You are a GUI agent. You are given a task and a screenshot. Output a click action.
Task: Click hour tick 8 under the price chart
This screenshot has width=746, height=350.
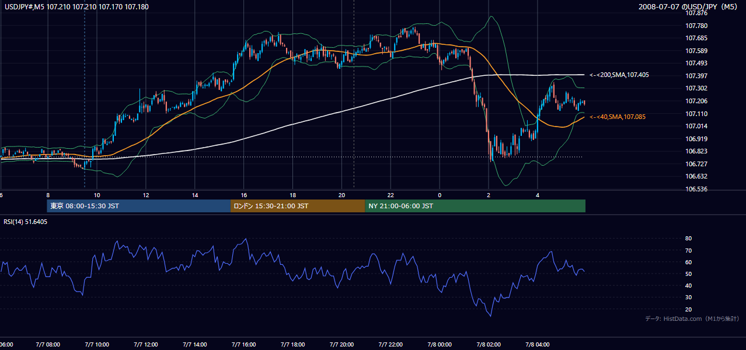[x=48, y=195]
